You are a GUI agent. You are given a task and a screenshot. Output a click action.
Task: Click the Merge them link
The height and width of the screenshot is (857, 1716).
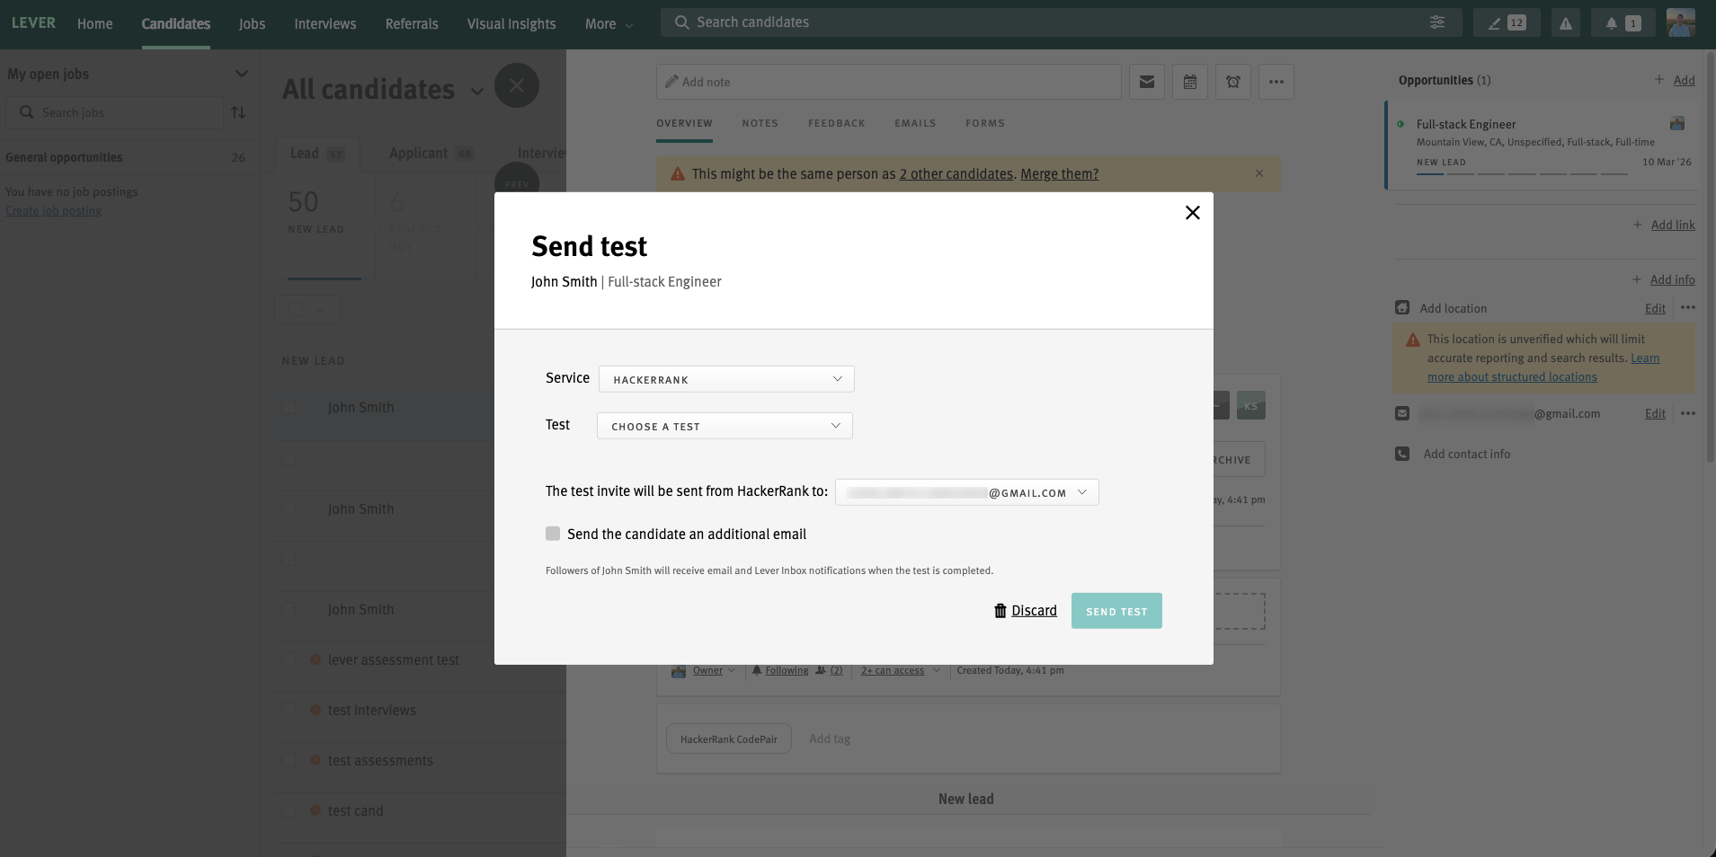(x=1059, y=174)
